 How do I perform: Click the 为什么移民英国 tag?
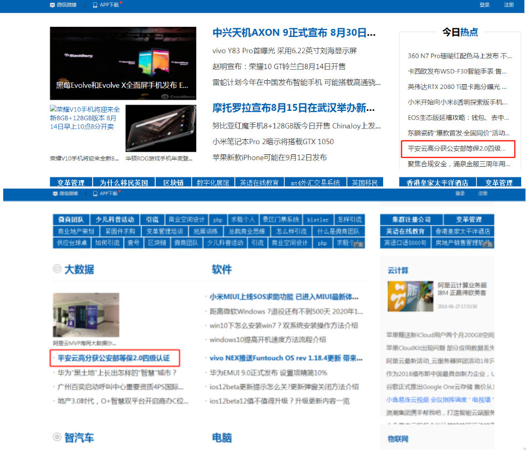(x=124, y=182)
